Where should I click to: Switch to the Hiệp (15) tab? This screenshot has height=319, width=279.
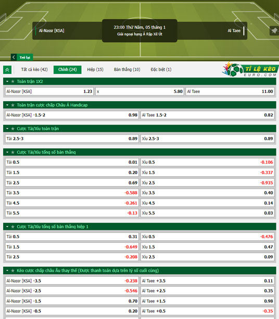(95, 69)
